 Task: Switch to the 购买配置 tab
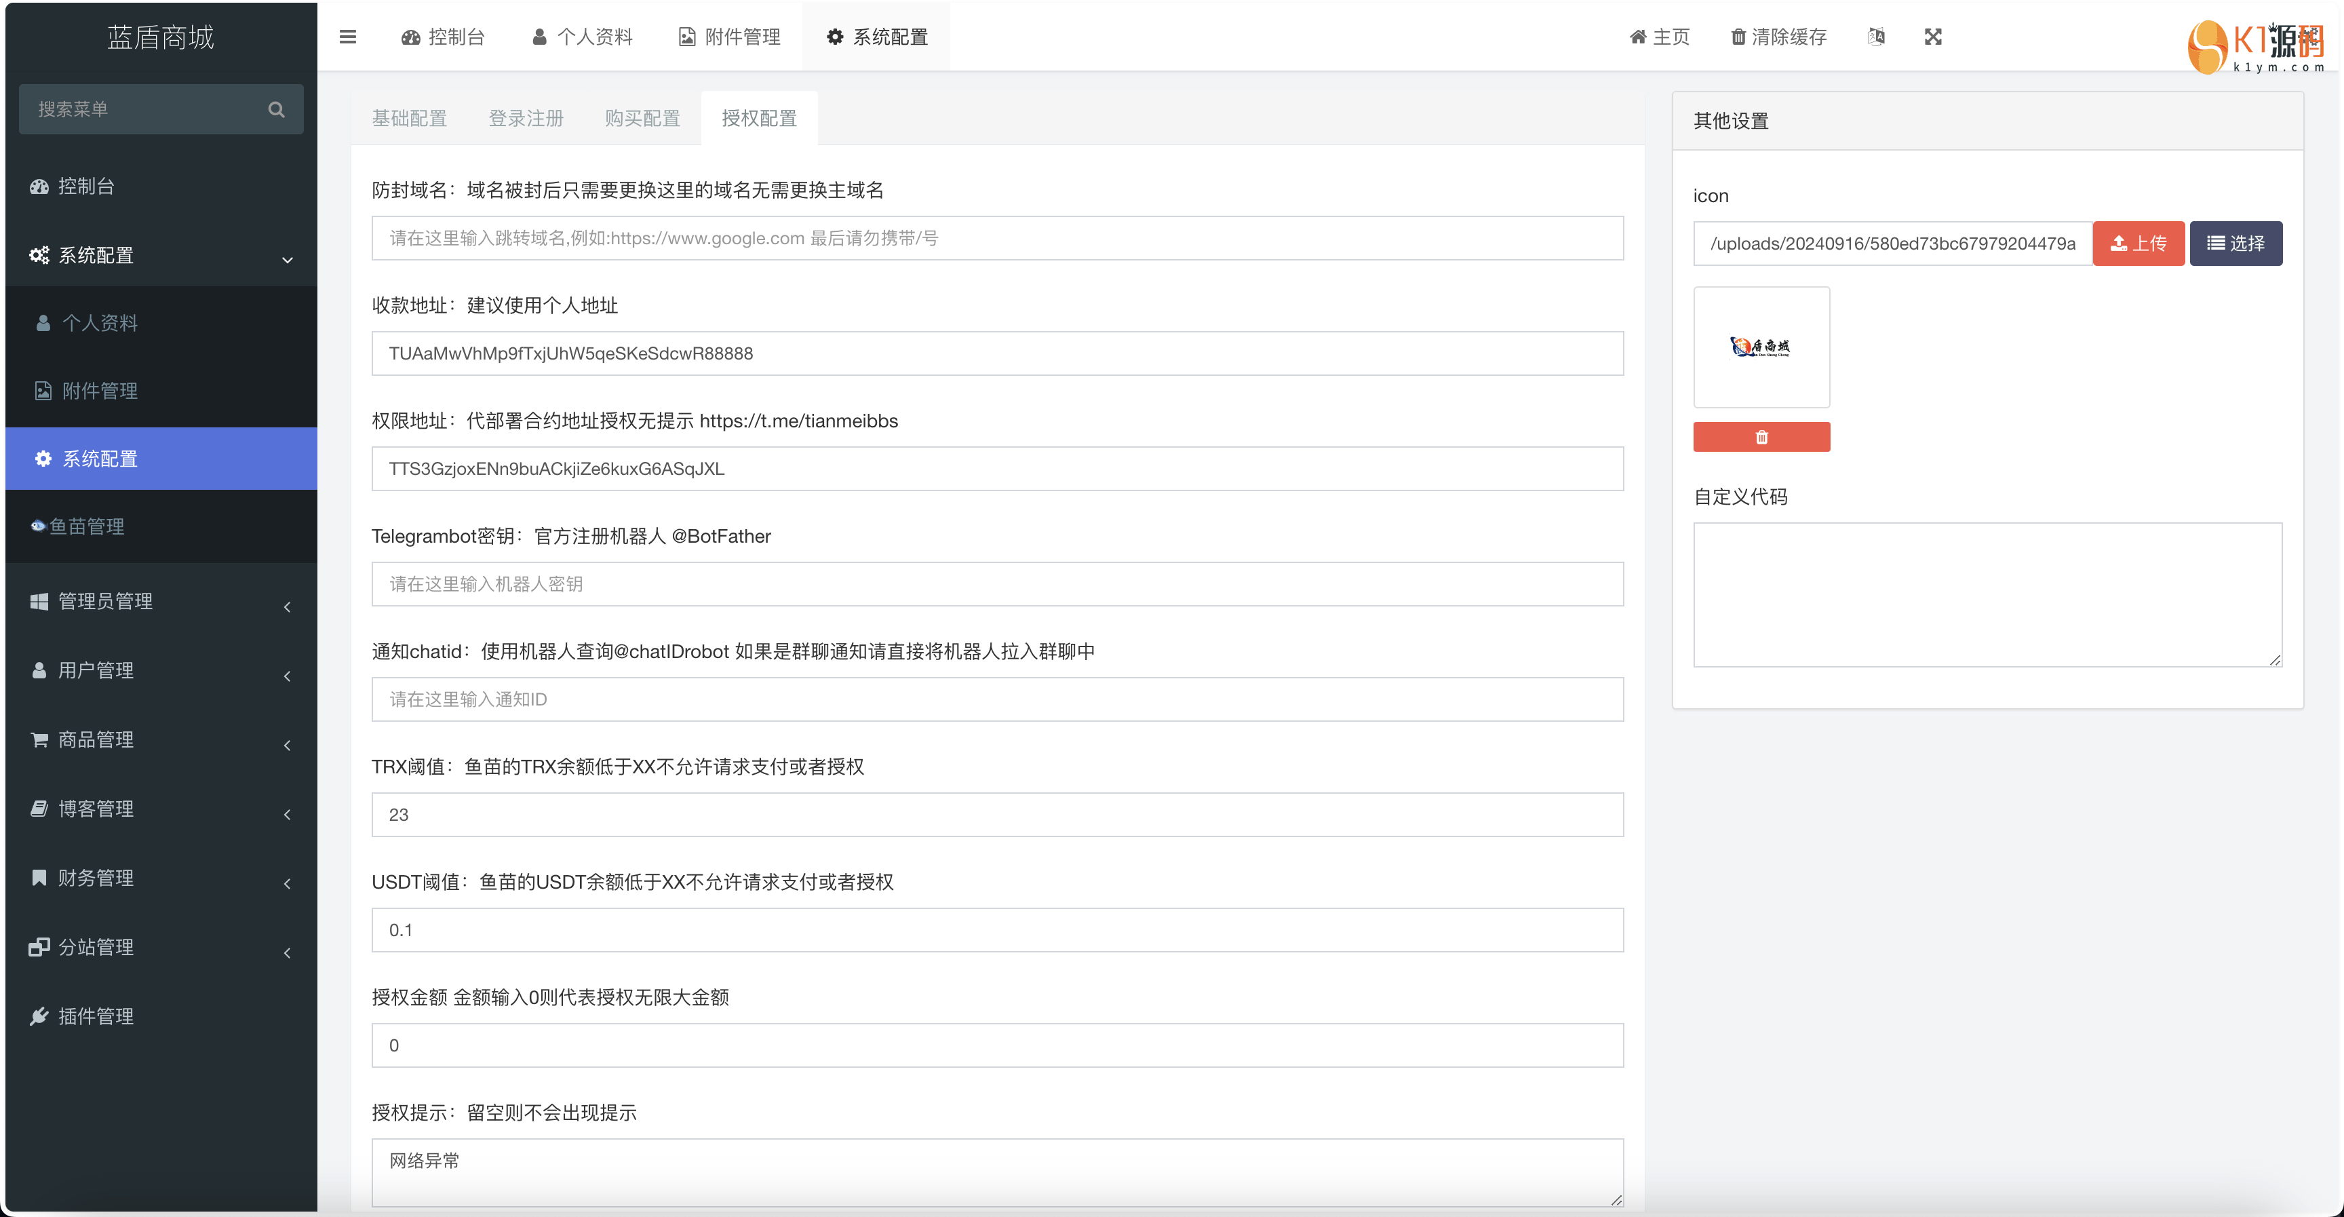[x=642, y=118]
